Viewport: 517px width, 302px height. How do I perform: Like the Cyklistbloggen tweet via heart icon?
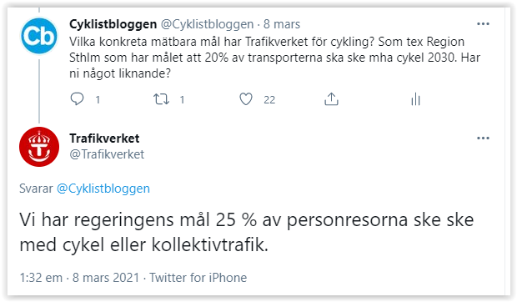click(246, 99)
